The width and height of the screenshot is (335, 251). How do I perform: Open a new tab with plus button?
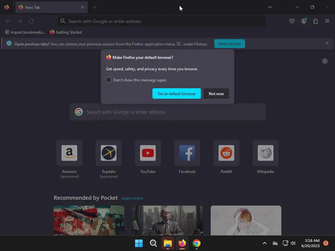click(x=95, y=8)
